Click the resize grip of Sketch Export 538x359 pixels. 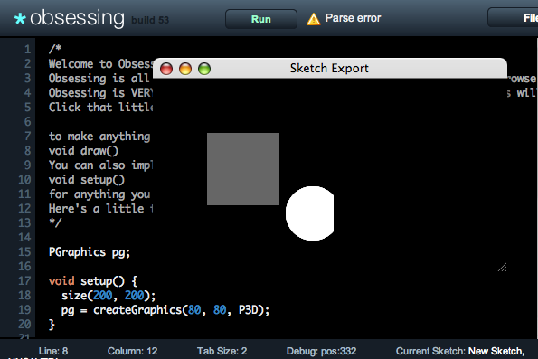503,268
